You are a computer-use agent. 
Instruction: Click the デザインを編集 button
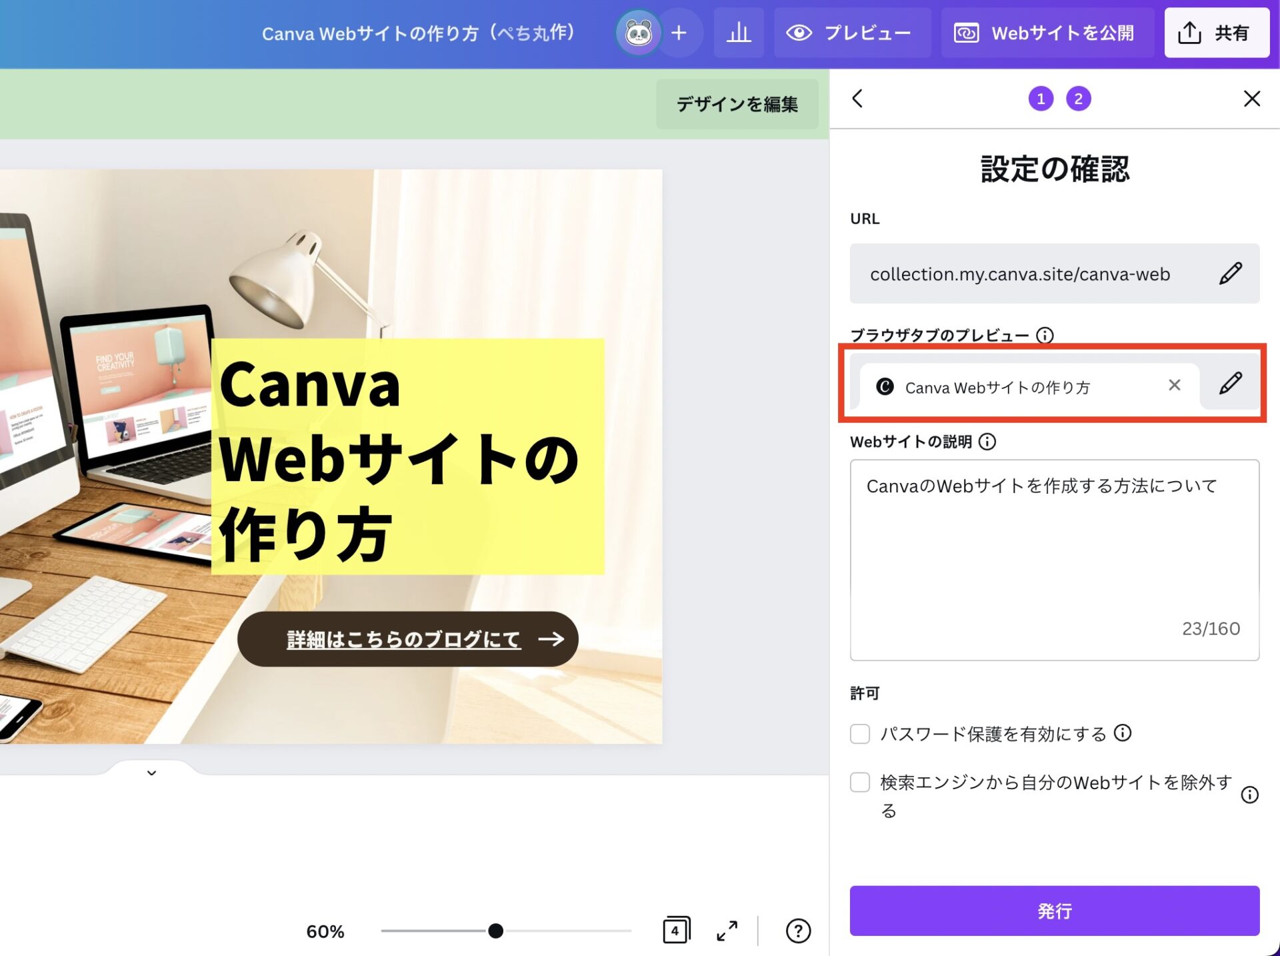click(737, 104)
